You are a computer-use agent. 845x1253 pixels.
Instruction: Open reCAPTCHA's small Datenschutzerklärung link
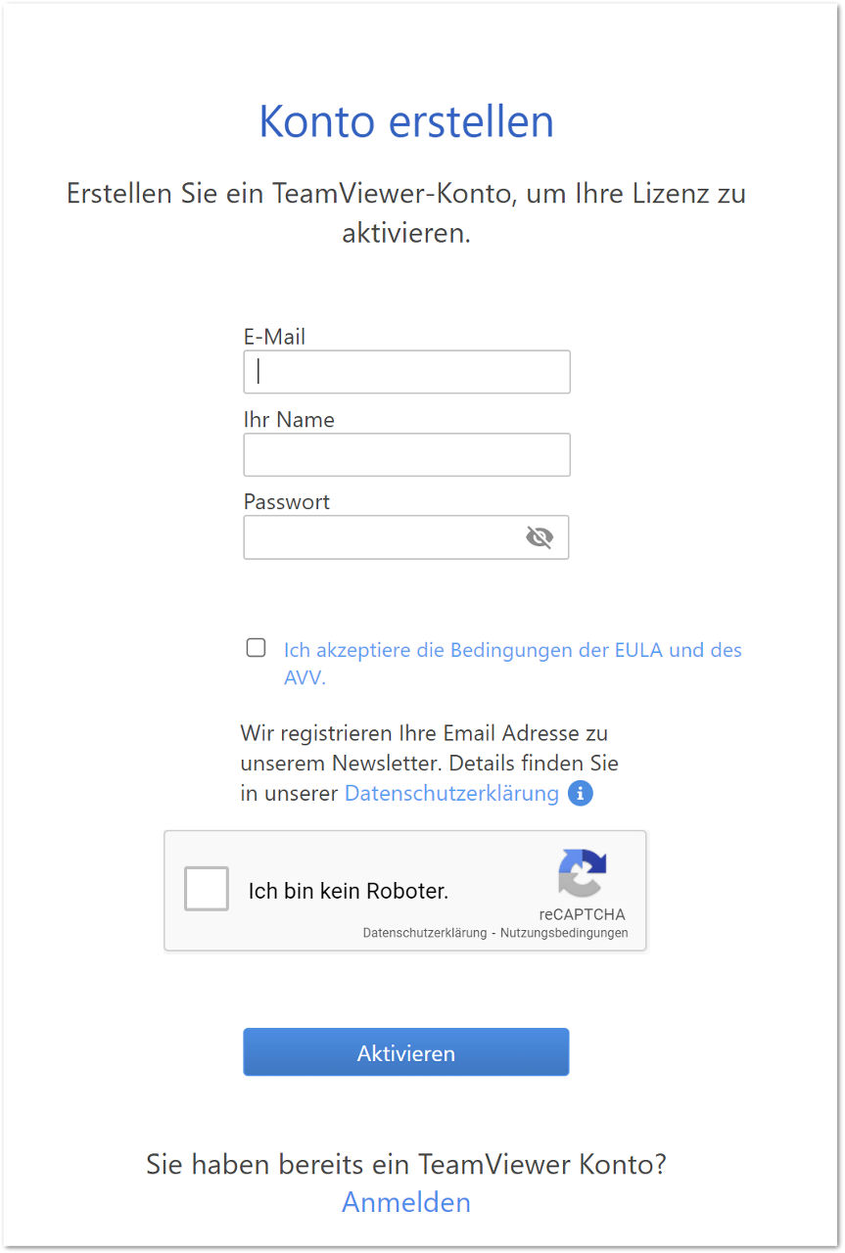point(425,933)
